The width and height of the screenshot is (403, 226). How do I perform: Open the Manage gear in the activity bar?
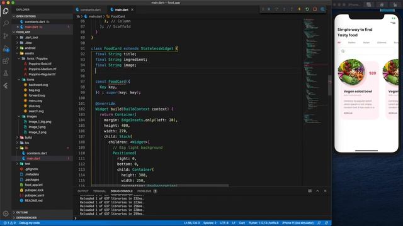6,213
